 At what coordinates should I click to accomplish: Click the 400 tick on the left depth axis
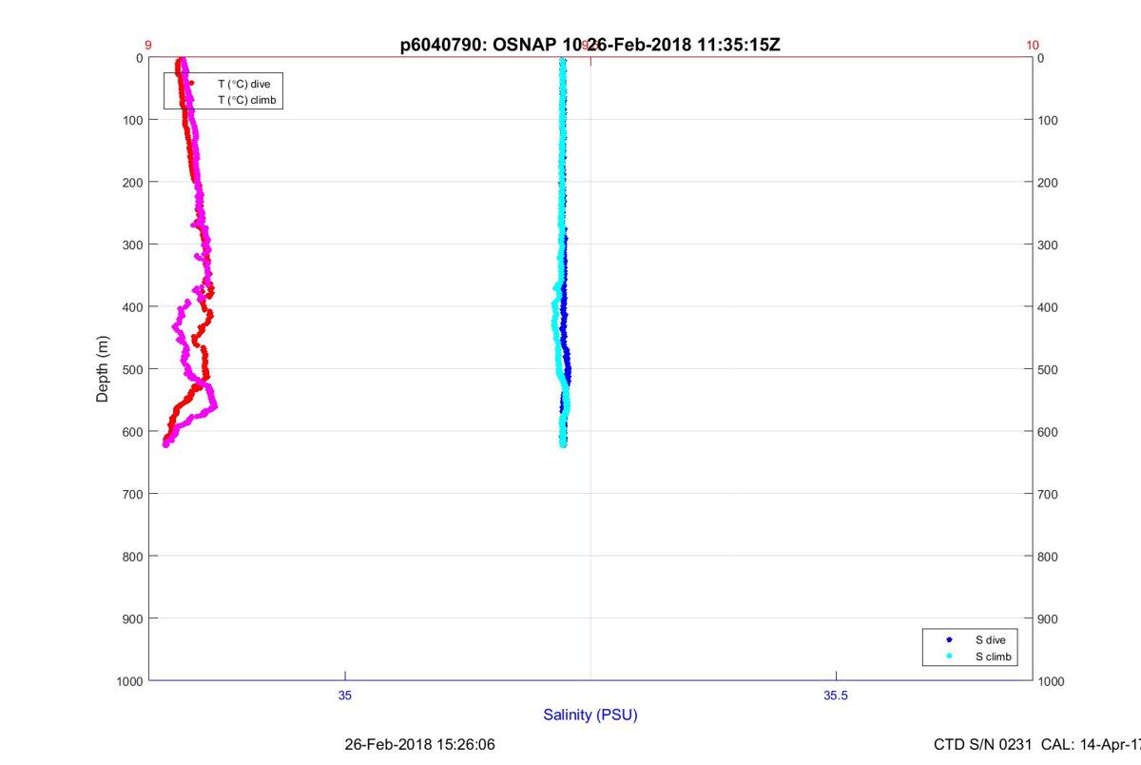pos(133,306)
